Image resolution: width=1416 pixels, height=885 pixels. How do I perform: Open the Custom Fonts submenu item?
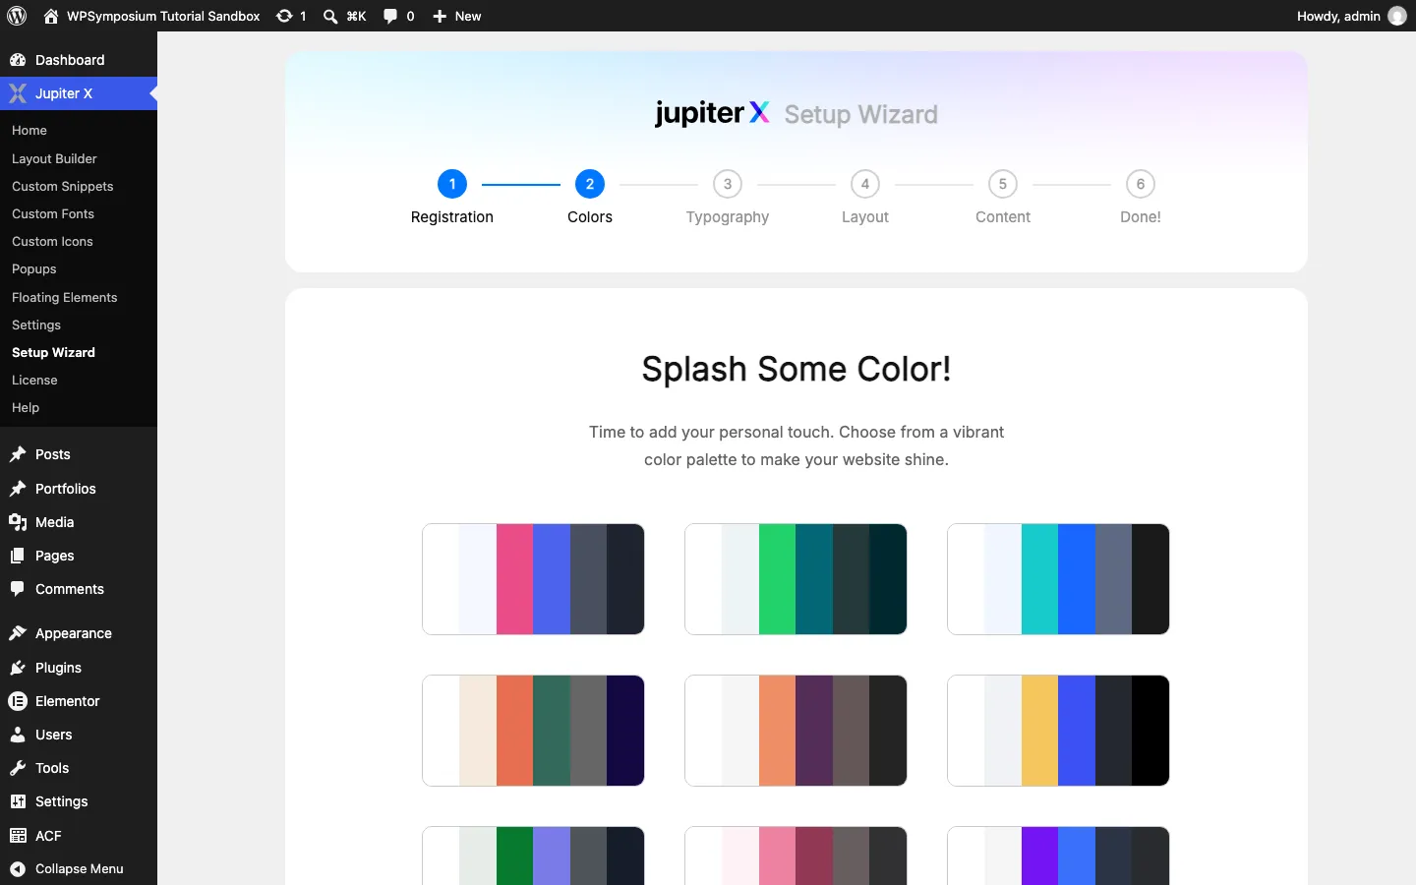tap(53, 213)
